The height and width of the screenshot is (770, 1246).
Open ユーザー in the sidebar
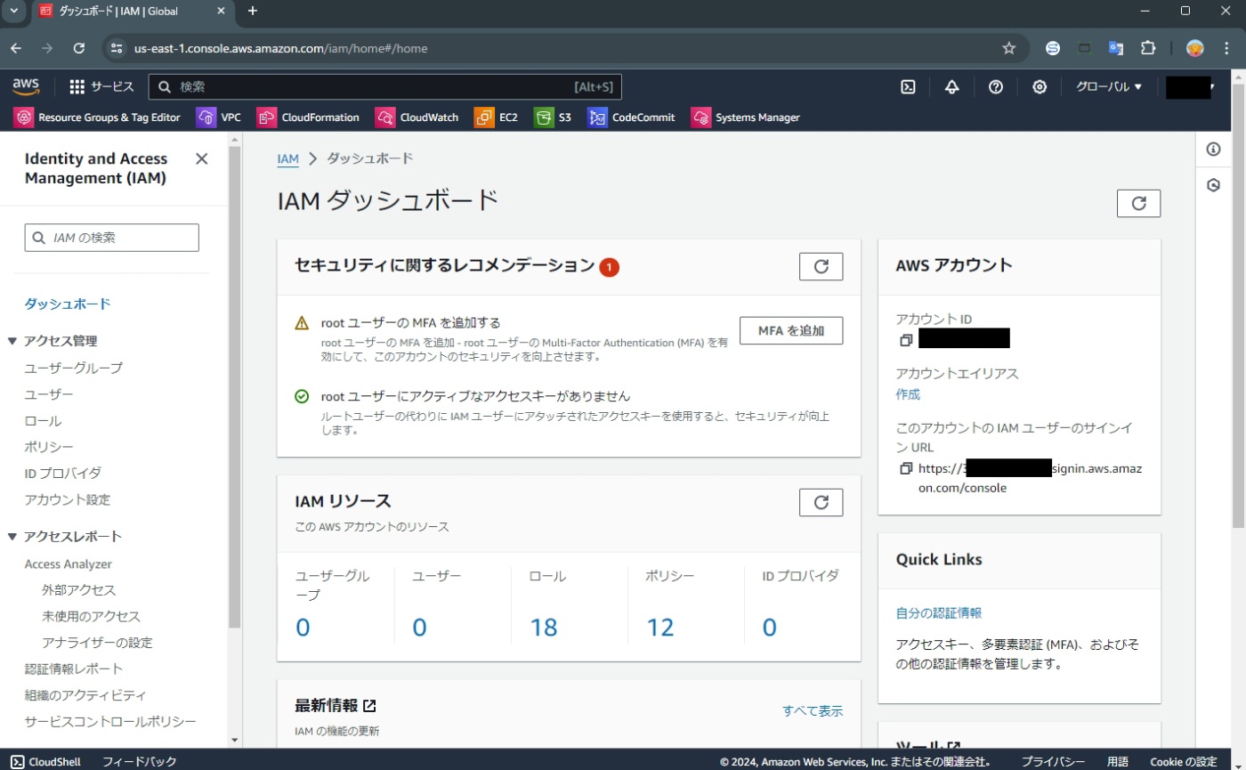(x=49, y=394)
